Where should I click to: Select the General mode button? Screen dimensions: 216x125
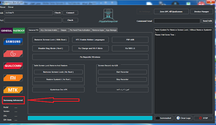(x=7, y=31)
